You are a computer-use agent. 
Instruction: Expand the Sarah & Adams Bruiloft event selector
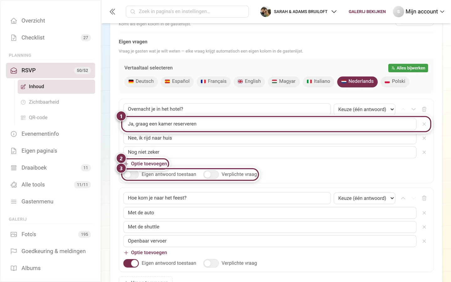[298, 12]
